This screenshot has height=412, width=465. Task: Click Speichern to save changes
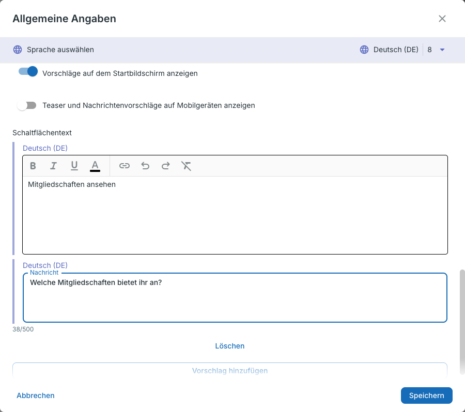point(426,395)
